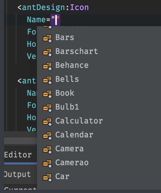The image size is (161, 193).
Task: Choose the Book icon name
Action: 99,93
